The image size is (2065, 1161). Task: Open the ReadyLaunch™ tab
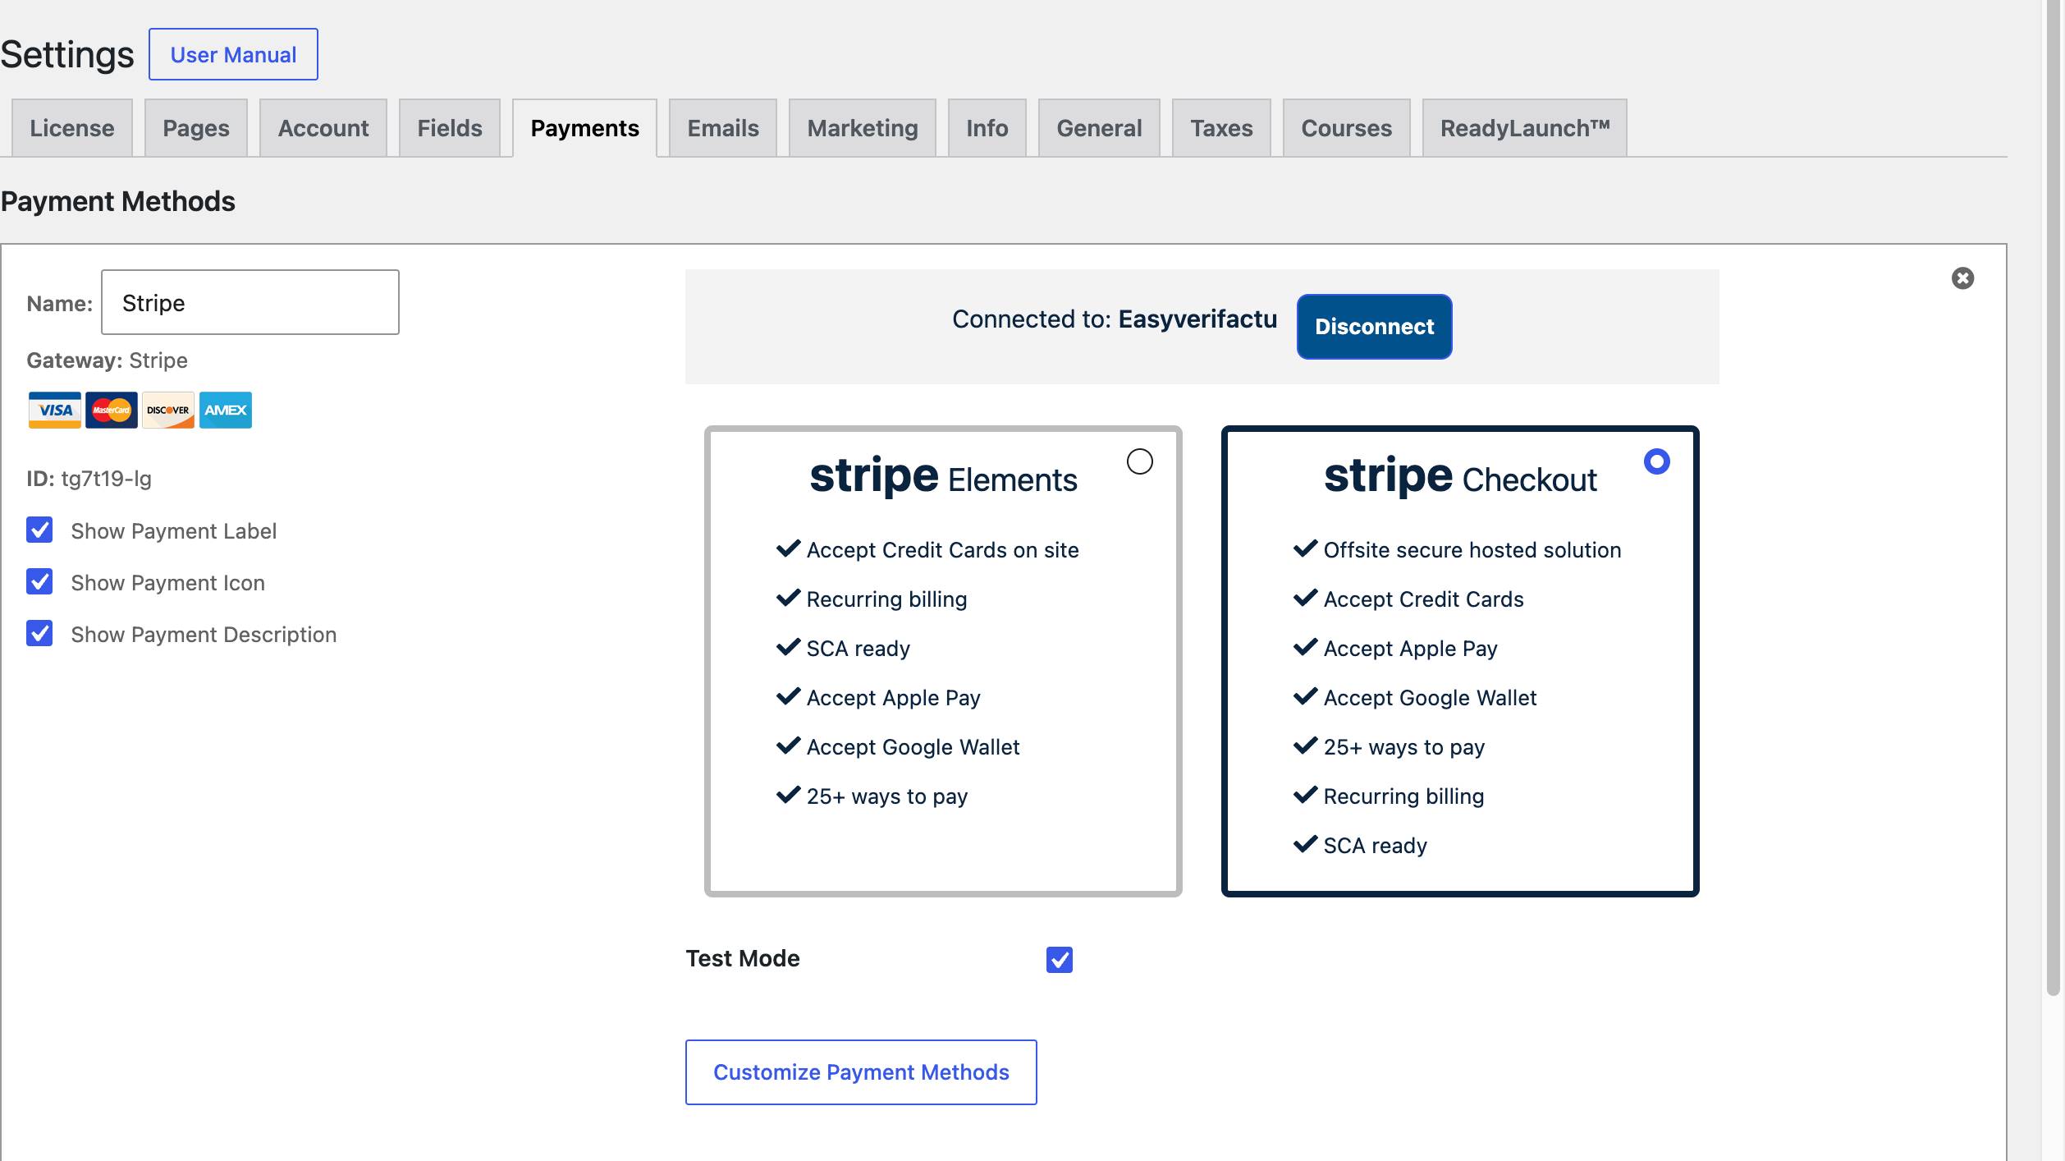[1525, 128]
